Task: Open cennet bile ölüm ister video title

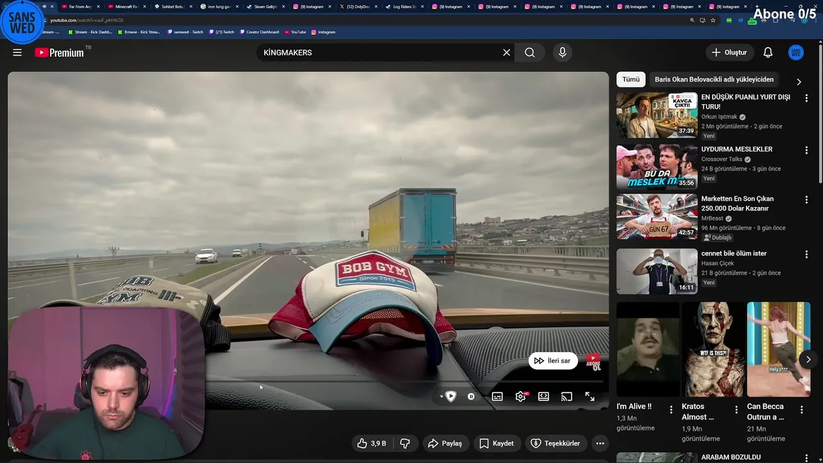Action: [734, 253]
